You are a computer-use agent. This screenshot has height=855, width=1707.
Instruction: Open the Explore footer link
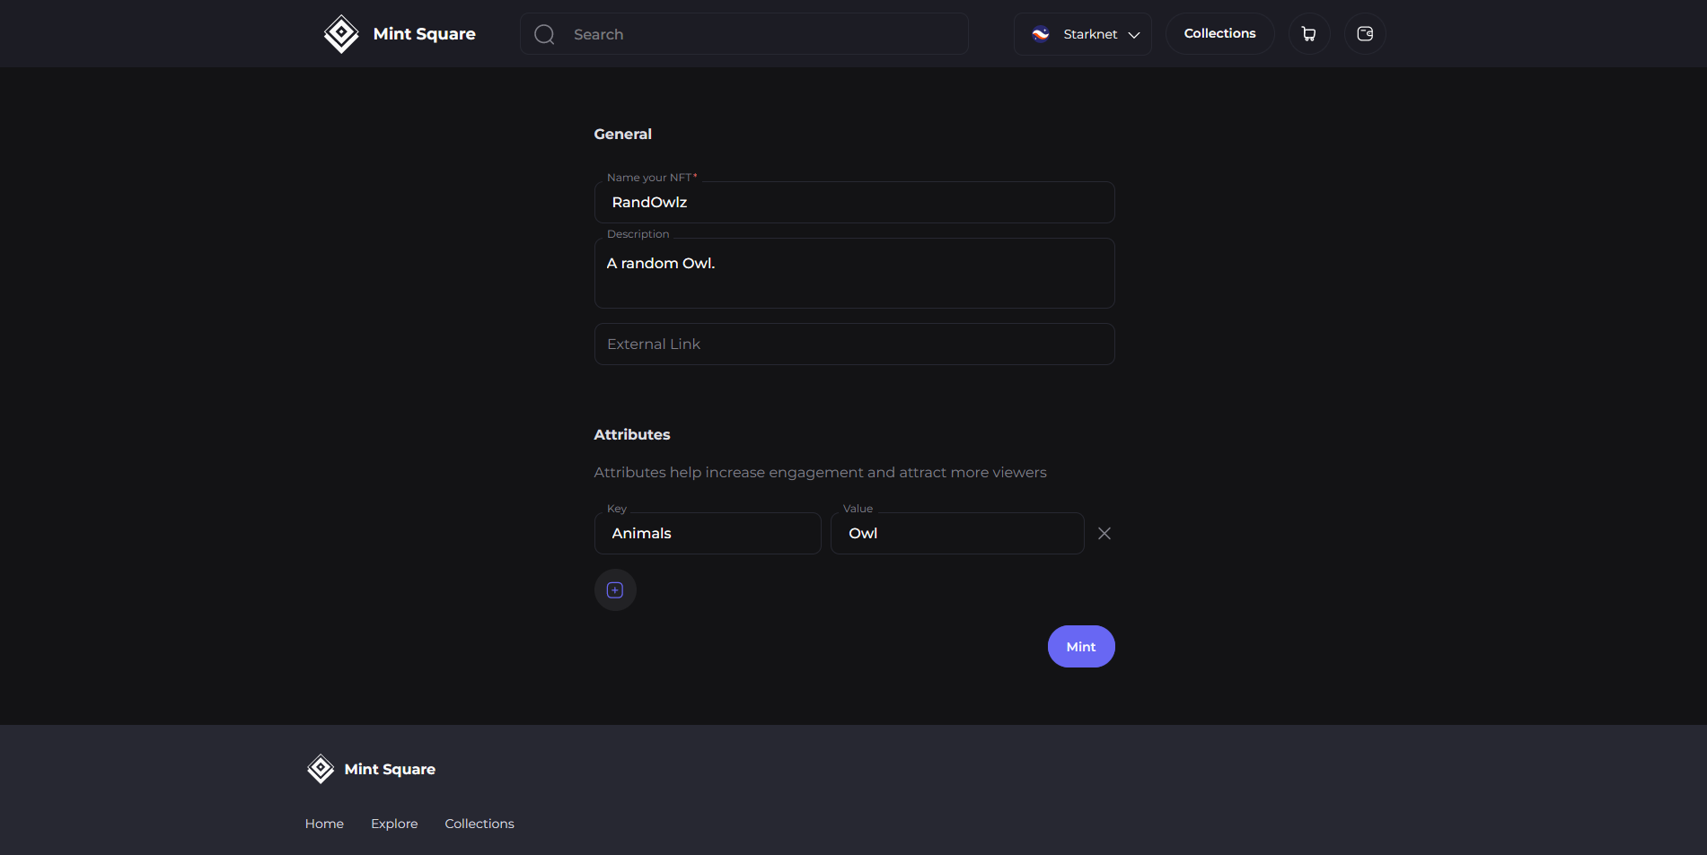pyautogui.click(x=394, y=824)
